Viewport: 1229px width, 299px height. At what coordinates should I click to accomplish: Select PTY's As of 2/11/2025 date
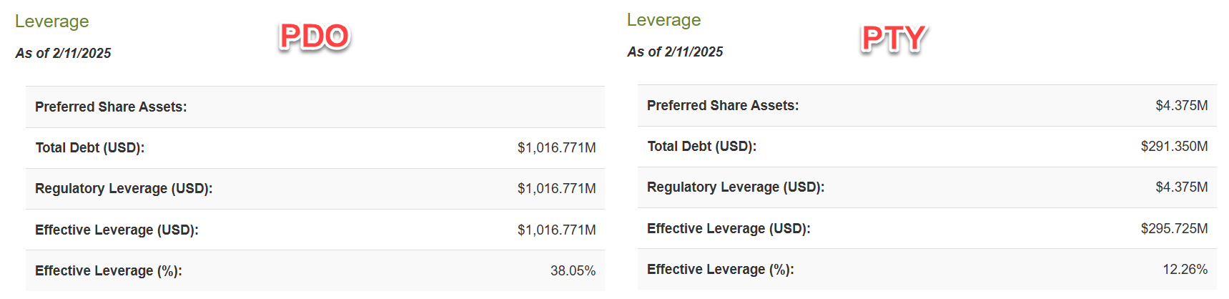click(x=675, y=52)
